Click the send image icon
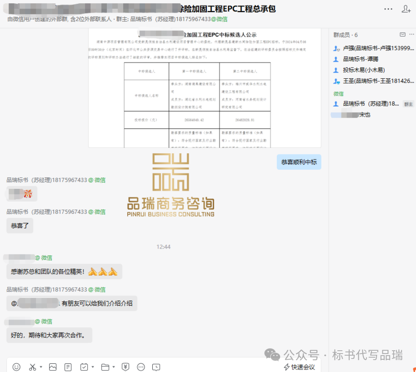Image resolution: width=416 pixels, height=372 pixels. pos(53,367)
